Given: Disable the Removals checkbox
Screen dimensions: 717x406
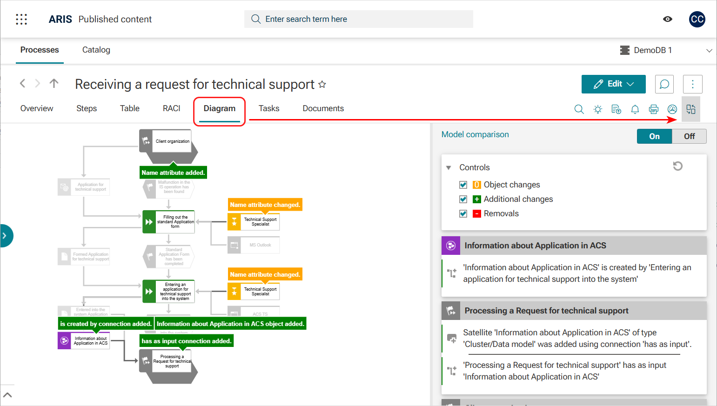Looking at the screenshot, I should coord(463,213).
